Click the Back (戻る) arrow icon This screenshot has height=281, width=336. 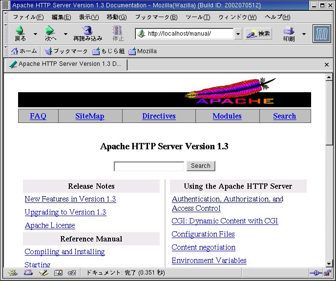tap(20, 30)
